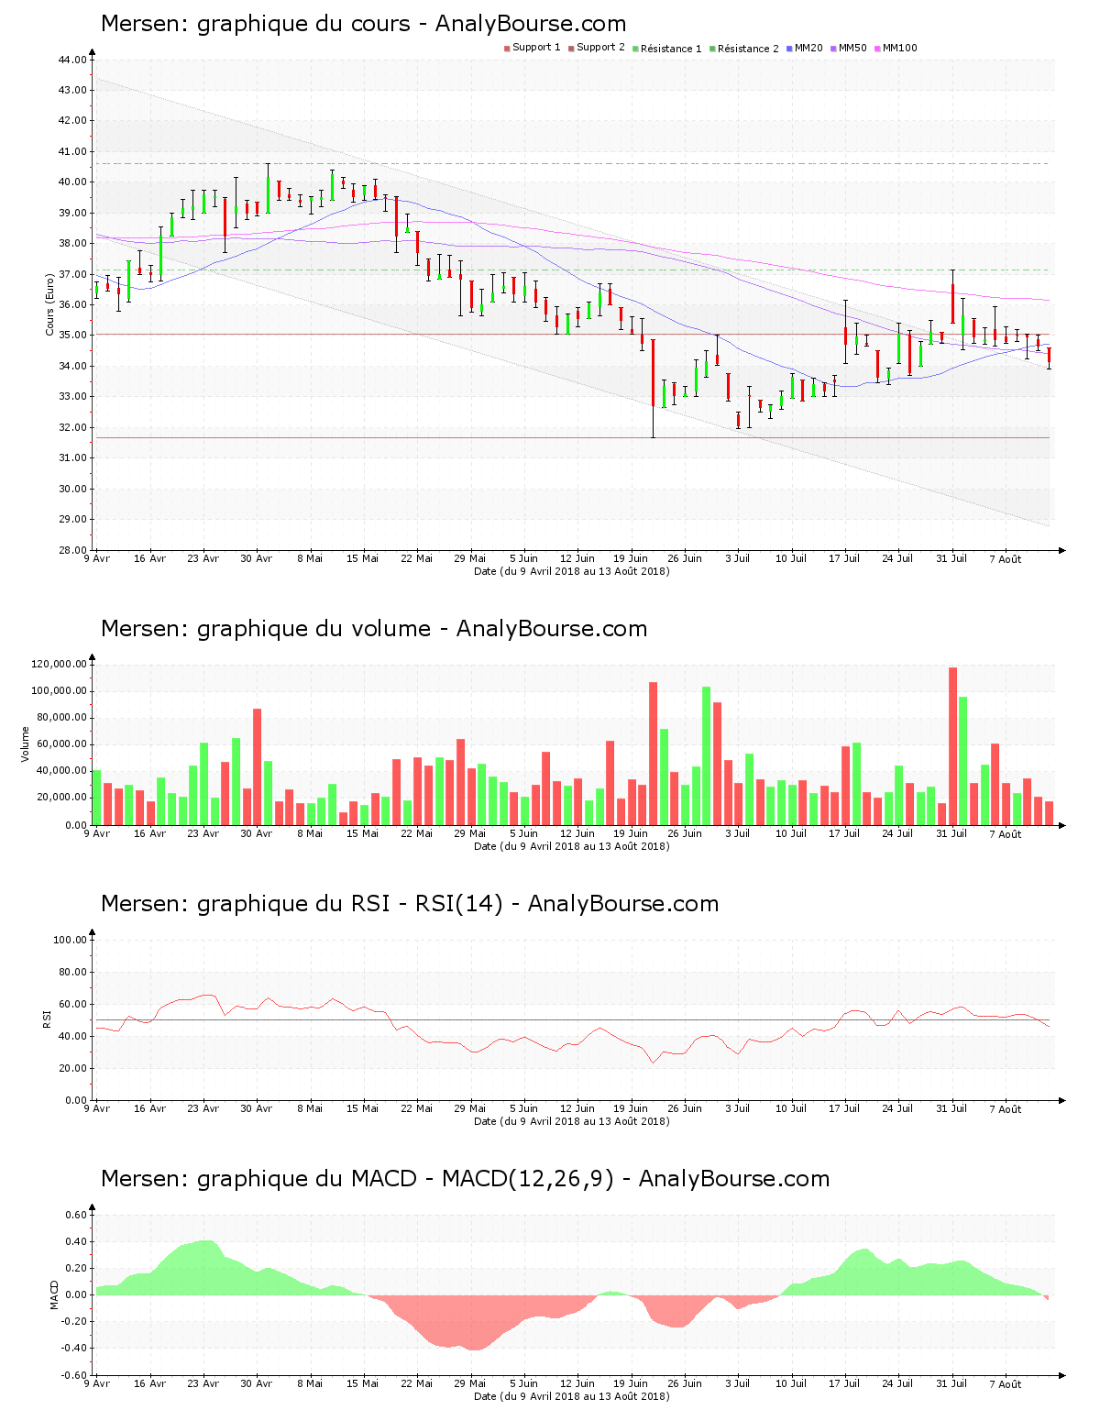Click the 28.00 price axis value
The image size is (1100, 1421).
pos(72,550)
